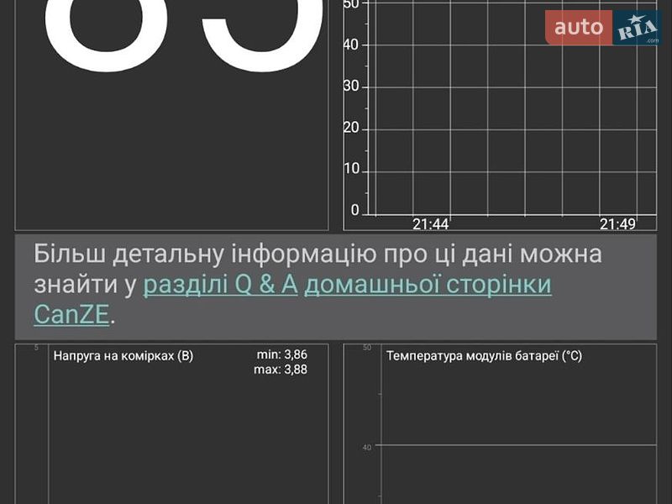672x504 pixels.
Task: Click the 30 axis label on top graph
Action: pos(351,87)
